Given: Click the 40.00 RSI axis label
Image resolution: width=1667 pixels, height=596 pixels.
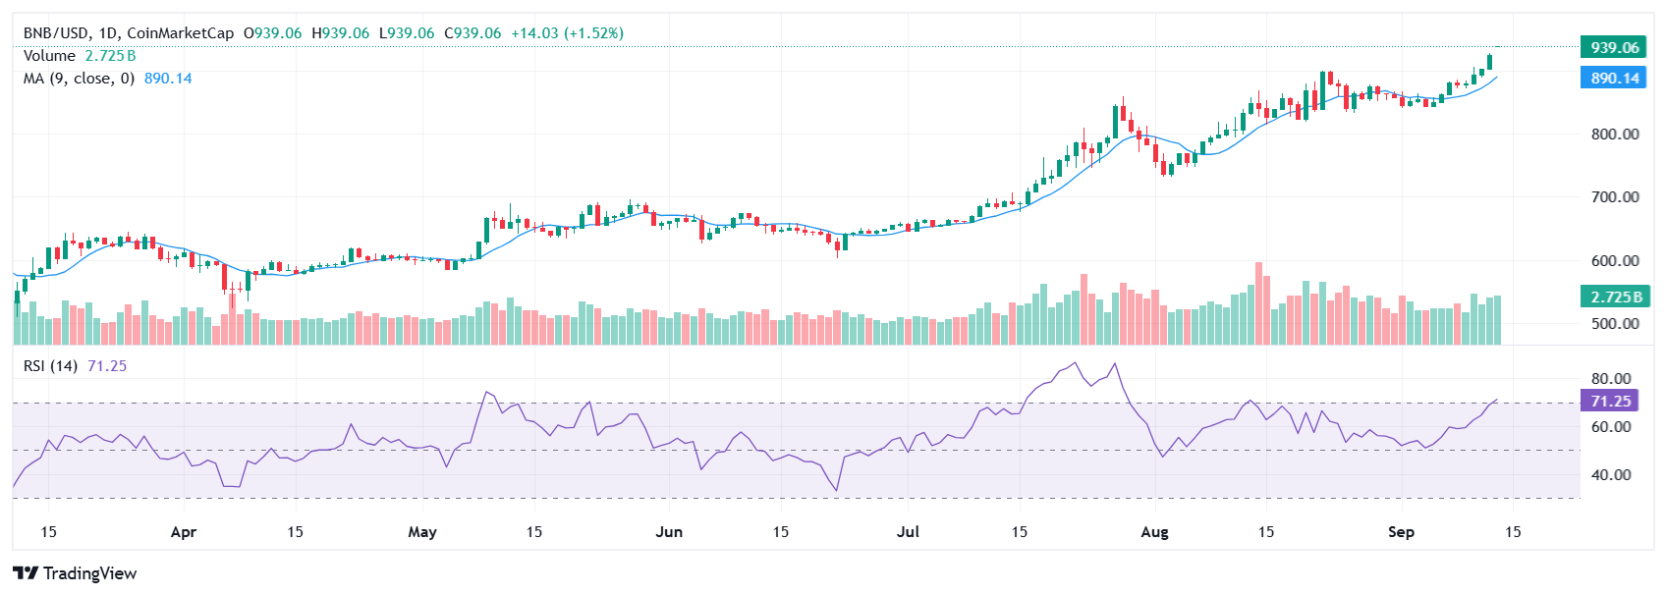Looking at the screenshot, I should point(1611,475).
